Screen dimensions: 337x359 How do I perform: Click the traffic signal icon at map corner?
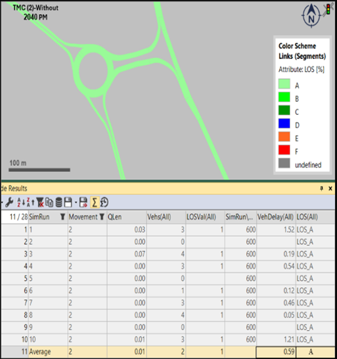tap(328, 10)
